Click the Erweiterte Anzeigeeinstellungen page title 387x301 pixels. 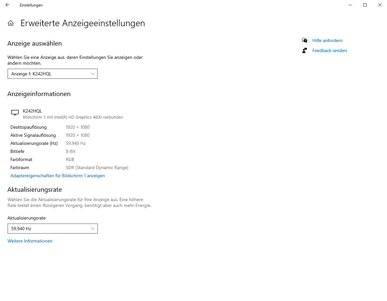click(x=83, y=23)
